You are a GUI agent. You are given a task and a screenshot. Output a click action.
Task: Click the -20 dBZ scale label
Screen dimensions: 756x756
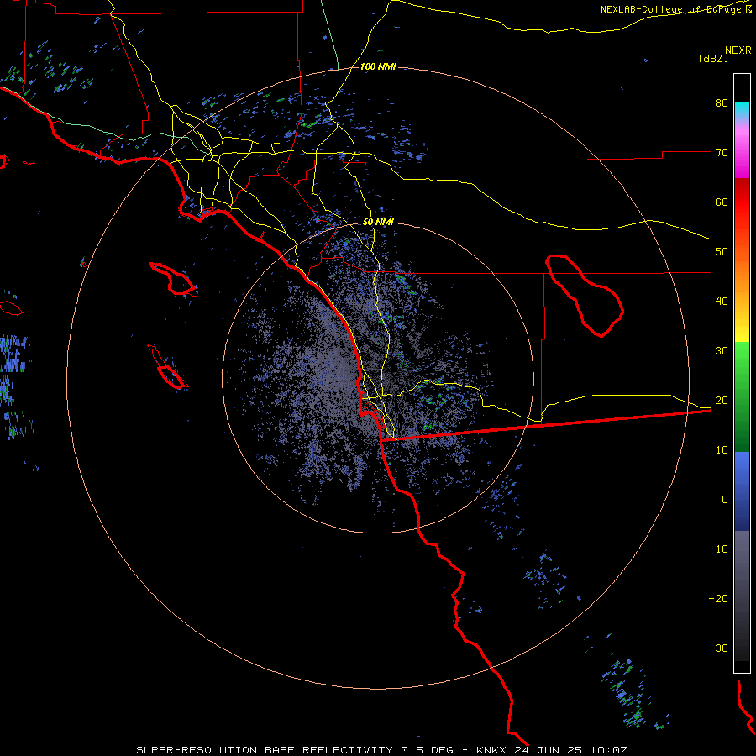click(x=718, y=598)
